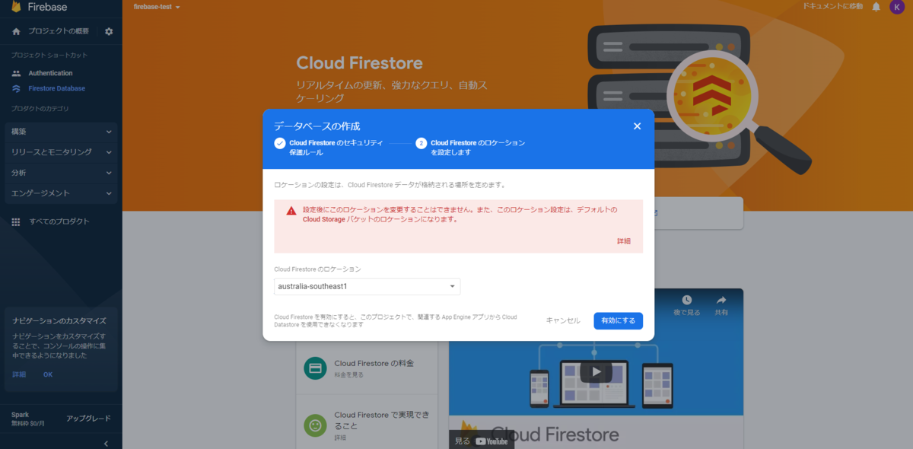Close the database creation dialog

coord(638,126)
